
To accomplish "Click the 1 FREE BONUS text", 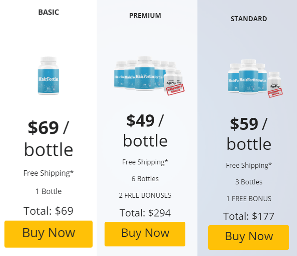I will tap(249, 199).
